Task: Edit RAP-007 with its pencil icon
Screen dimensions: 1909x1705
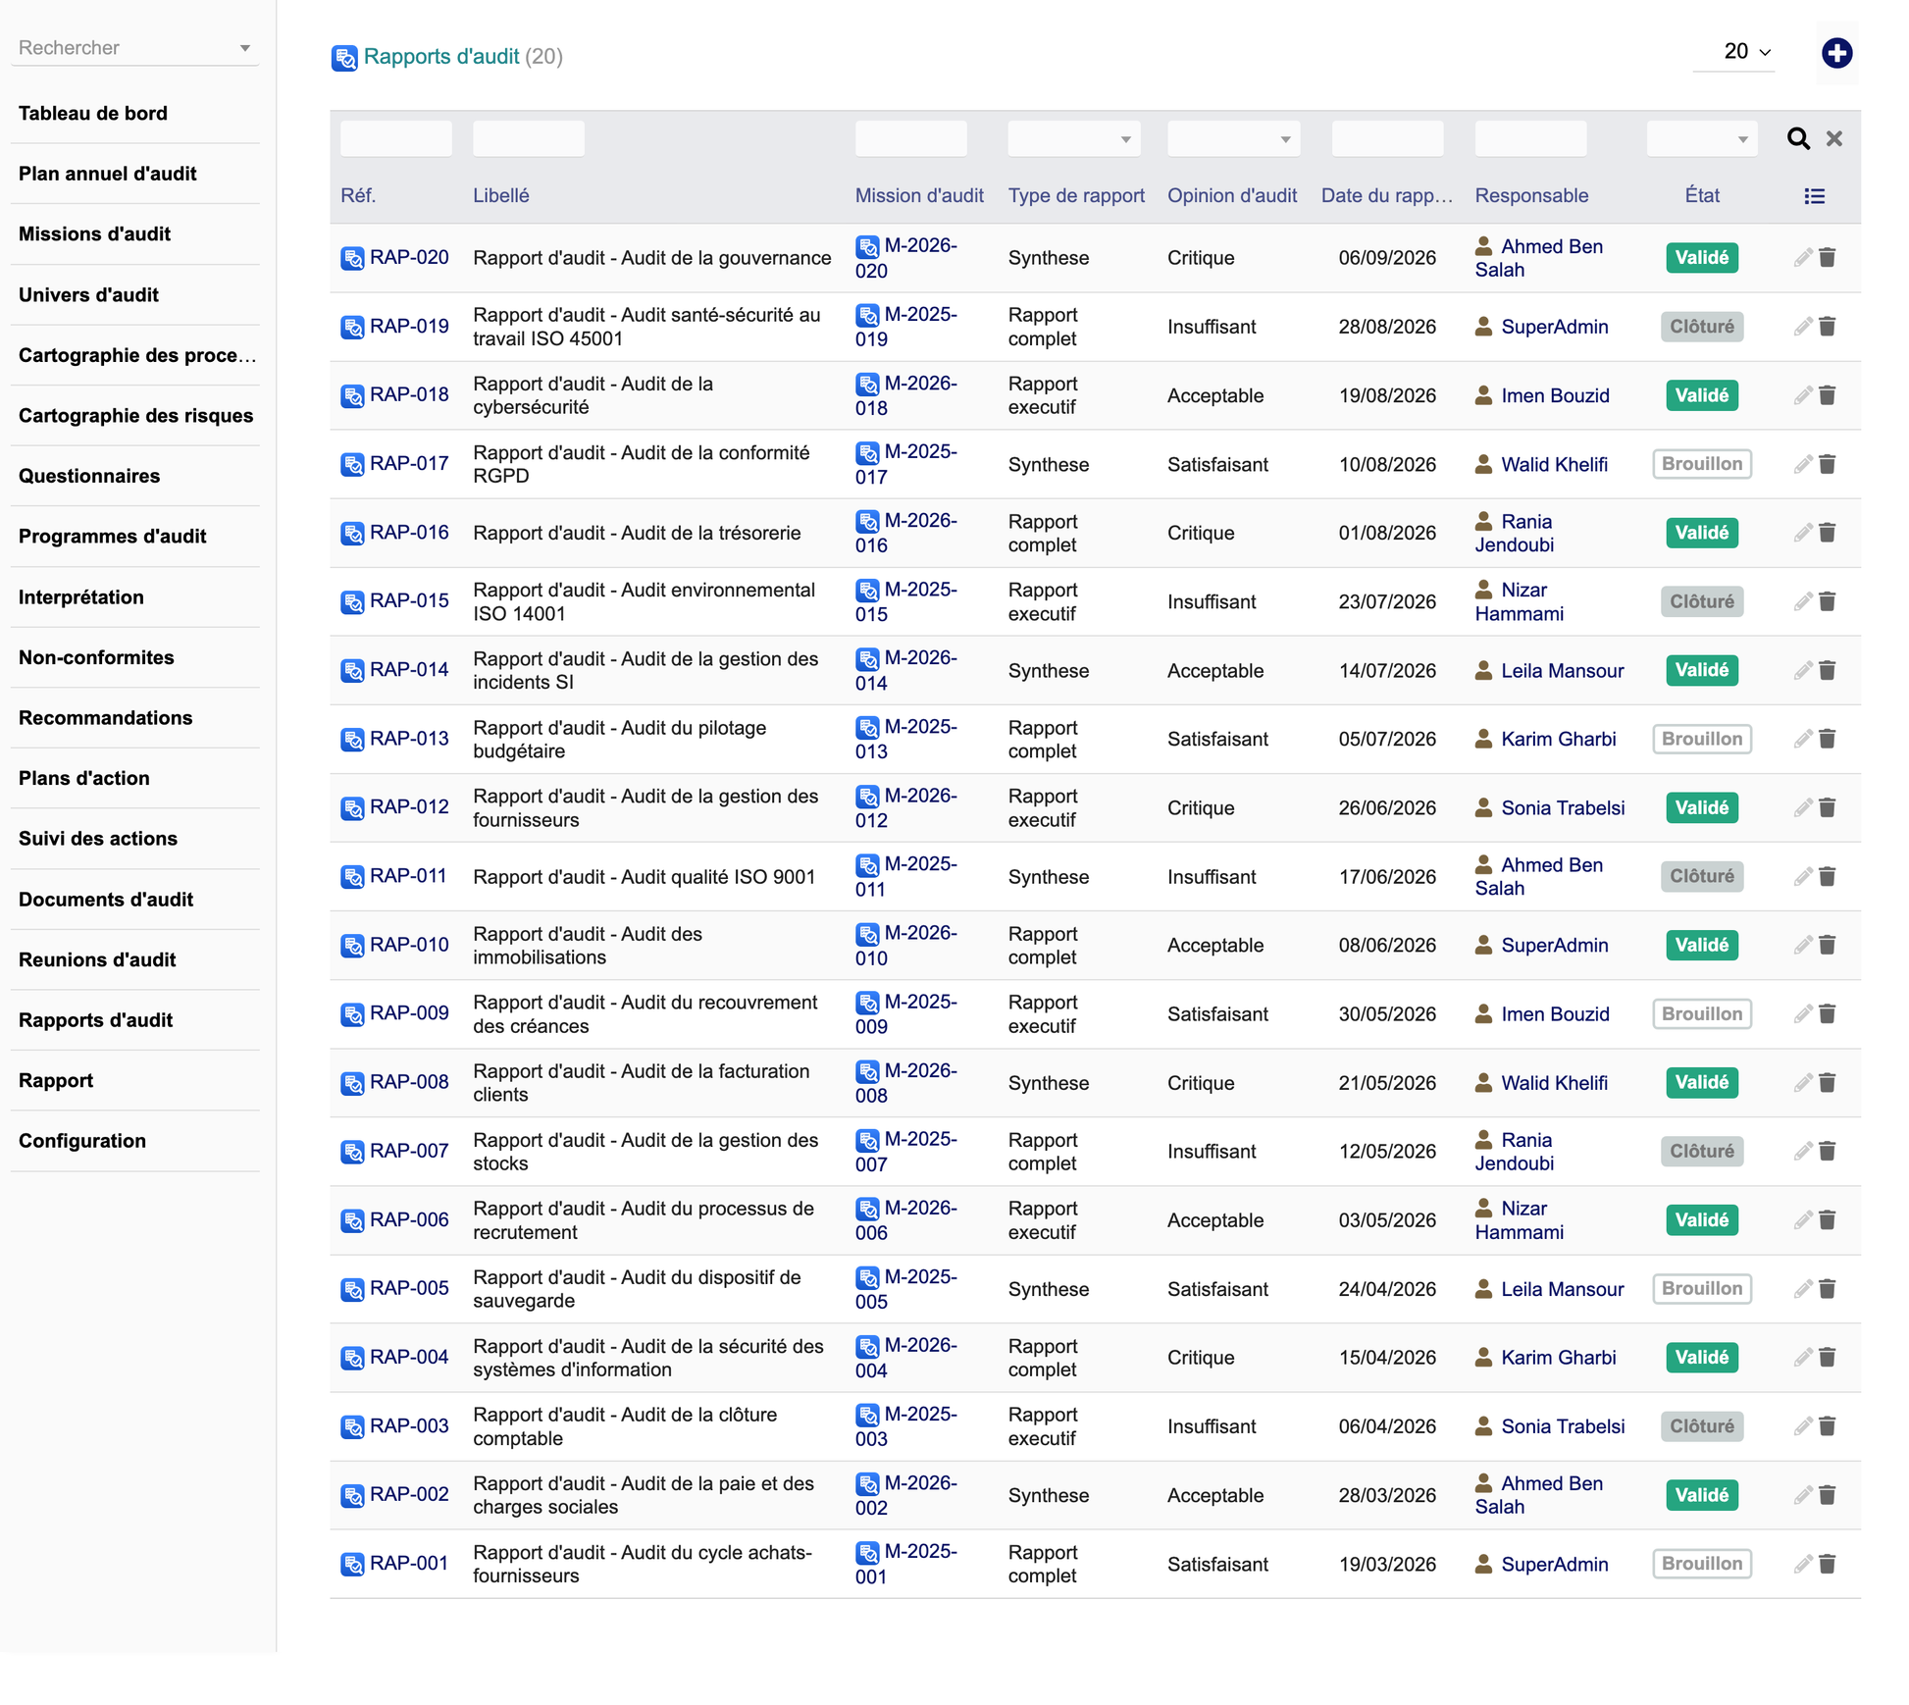Action: point(1802,1151)
